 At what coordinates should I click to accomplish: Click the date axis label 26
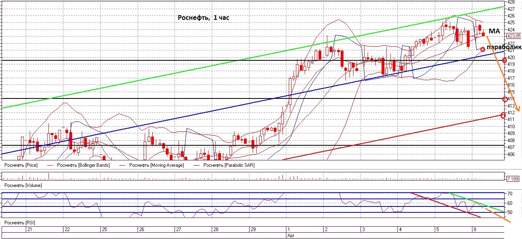click(x=142, y=230)
